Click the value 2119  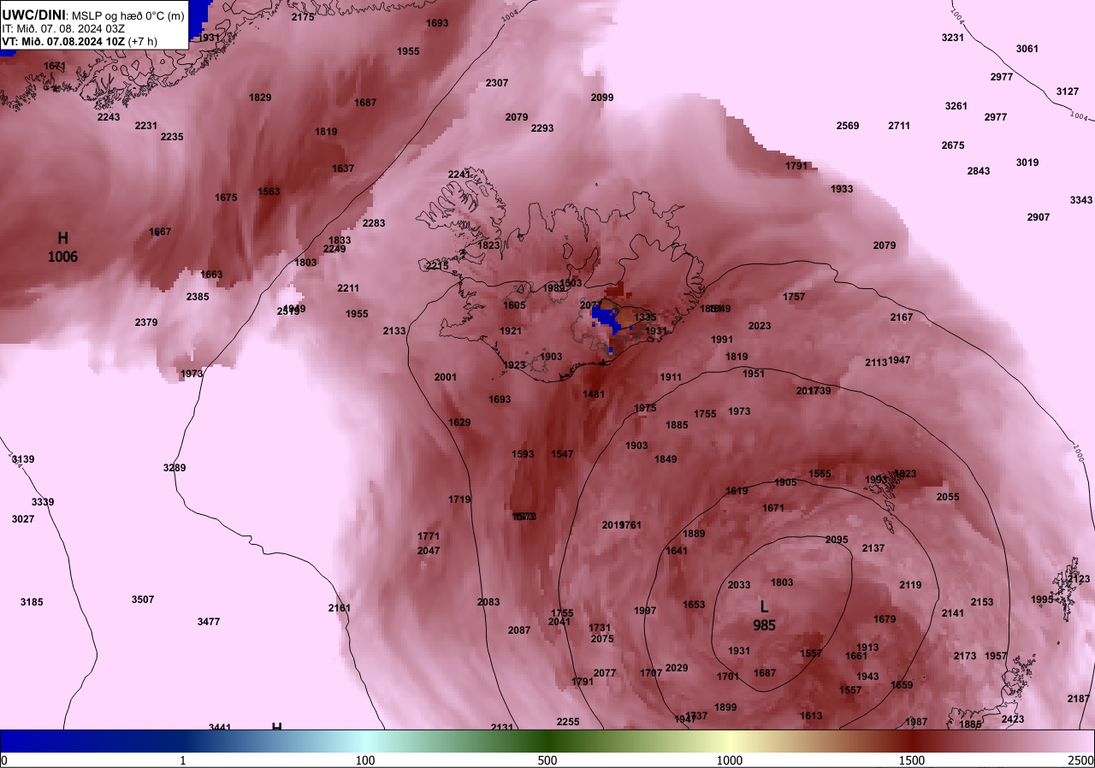(x=910, y=585)
